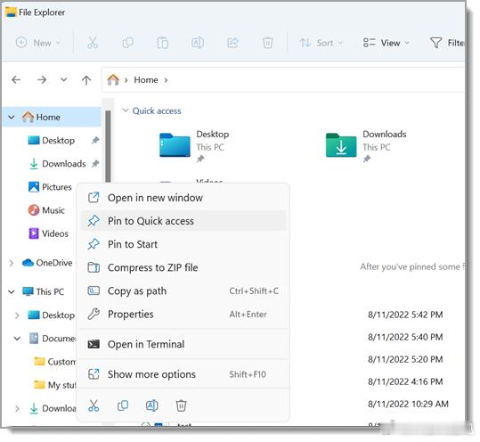
Task: Click the Cut icon in context menu
Action: [x=94, y=405]
